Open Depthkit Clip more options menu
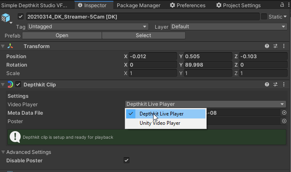Screen dimensions: 291x172 point(284,84)
